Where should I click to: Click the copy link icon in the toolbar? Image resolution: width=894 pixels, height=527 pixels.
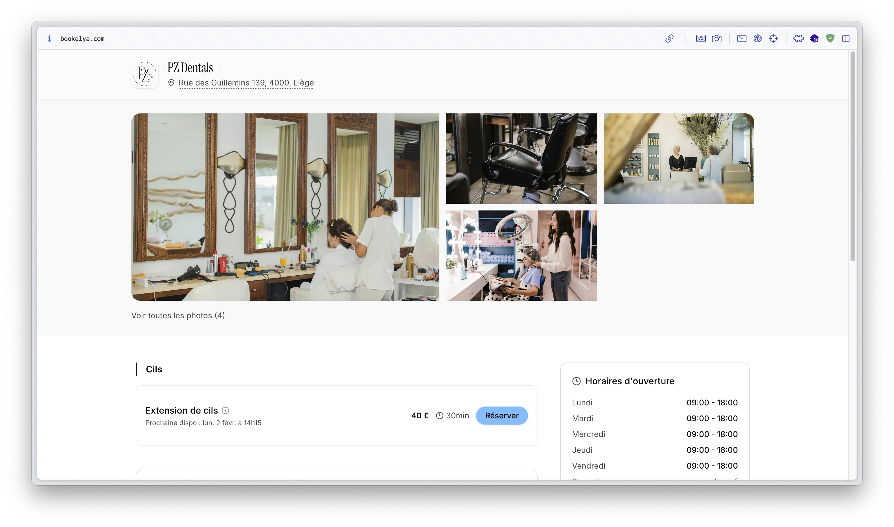(669, 38)
